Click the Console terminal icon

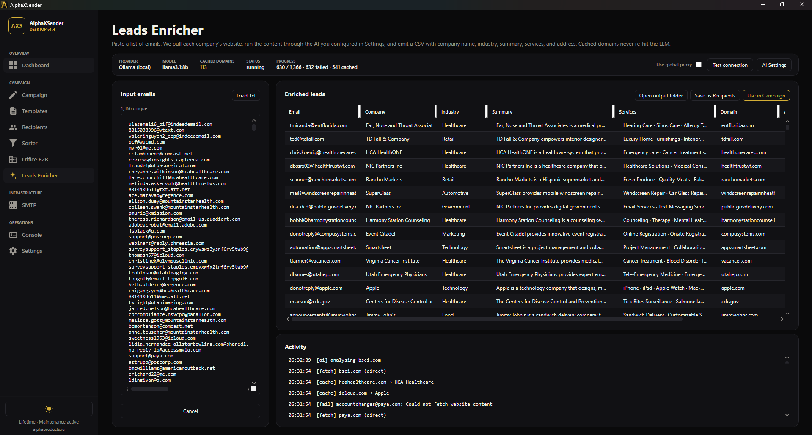(13, 235)
